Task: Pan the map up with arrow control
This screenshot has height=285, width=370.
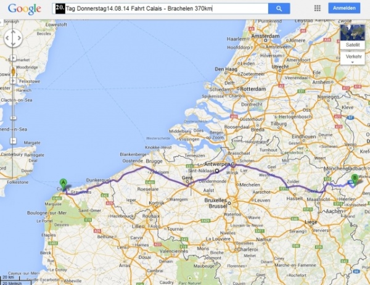Action: pos(13,32)
